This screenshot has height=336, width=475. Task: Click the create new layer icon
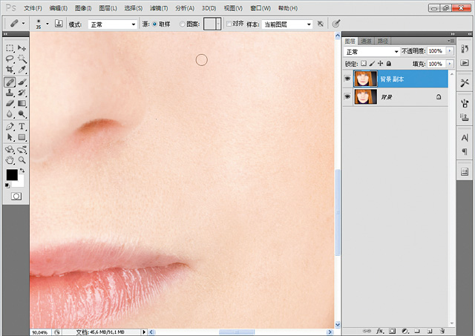(430, 331)
